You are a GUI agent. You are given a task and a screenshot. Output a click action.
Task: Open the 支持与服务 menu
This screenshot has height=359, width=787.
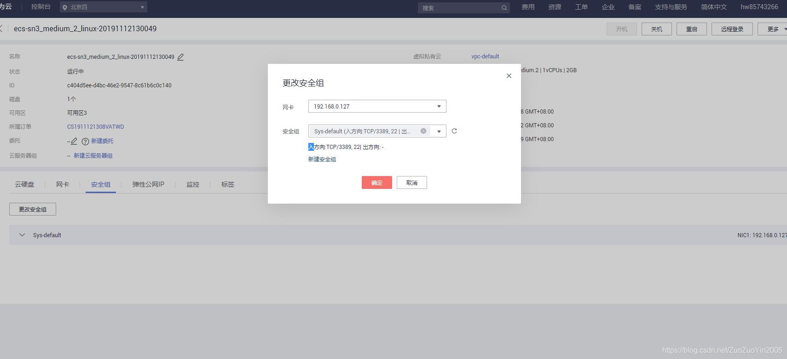click(671, 7)
